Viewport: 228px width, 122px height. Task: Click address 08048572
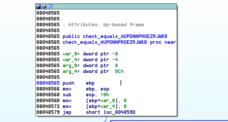tap(48, 107)
